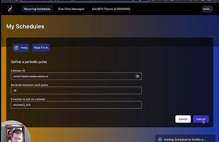Click the My Schedules heading

click(x=25, y=26)
